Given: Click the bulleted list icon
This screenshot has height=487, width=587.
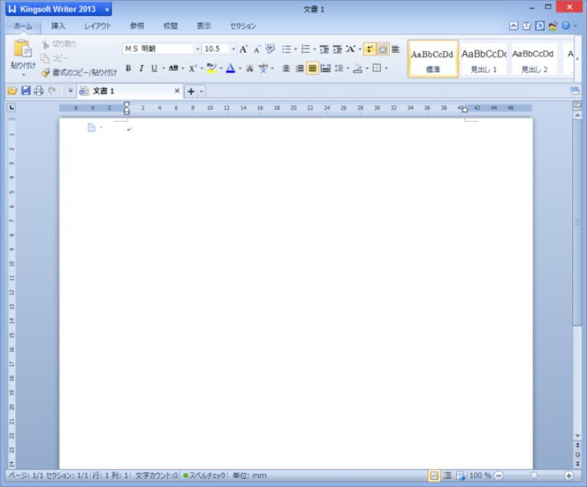Looking at the screenshot, I should coord(286,49).
